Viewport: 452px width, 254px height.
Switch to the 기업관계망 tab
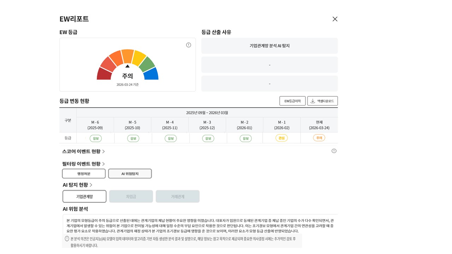point(84,196)
